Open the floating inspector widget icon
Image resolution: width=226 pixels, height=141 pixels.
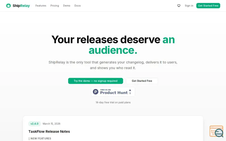[x=216, y=131]
